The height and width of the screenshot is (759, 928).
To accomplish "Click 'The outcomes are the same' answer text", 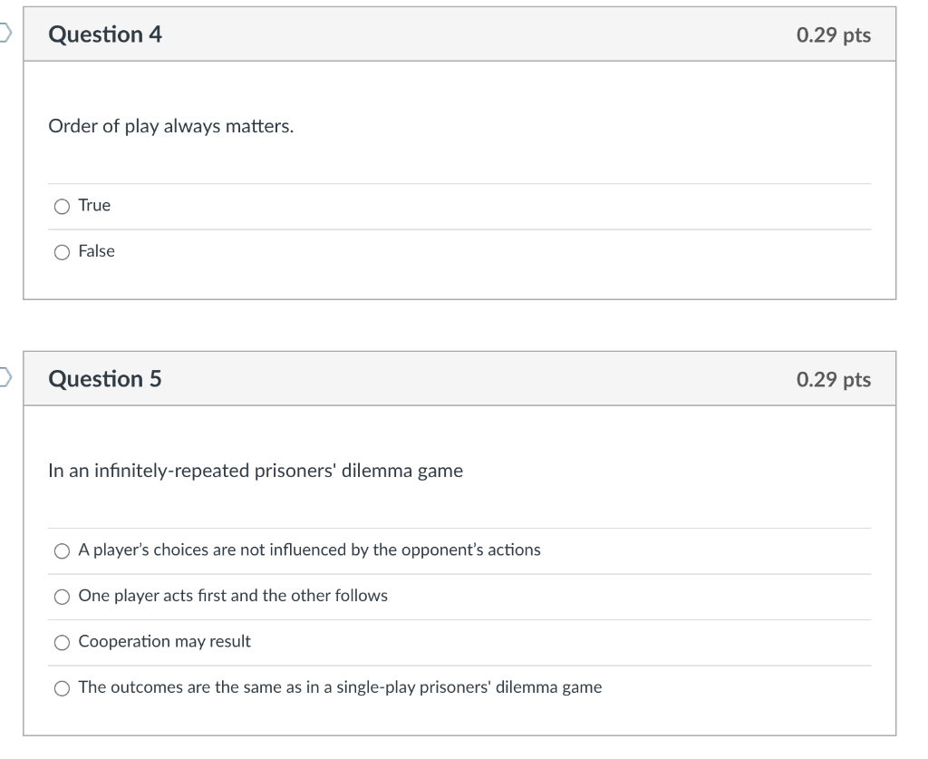I will coord(341,687).
